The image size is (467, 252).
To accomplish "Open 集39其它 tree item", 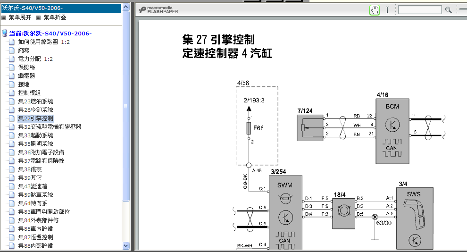I will 30,178.
